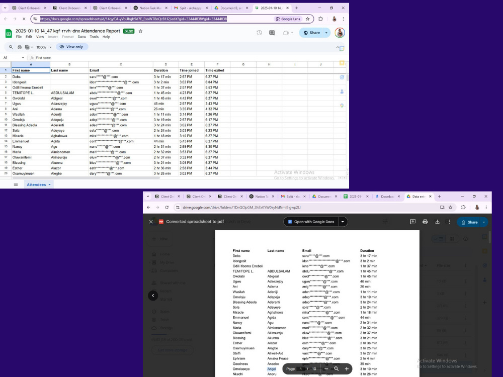Click the print icon in Sheets toolbar
Screen dimensions: 503x377
[x=20, y=47]
